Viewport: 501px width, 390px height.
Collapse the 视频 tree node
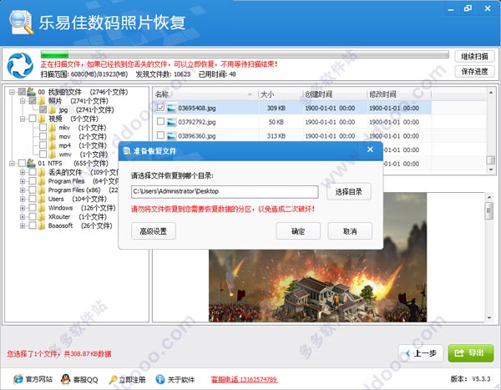(x=23, y=119)
